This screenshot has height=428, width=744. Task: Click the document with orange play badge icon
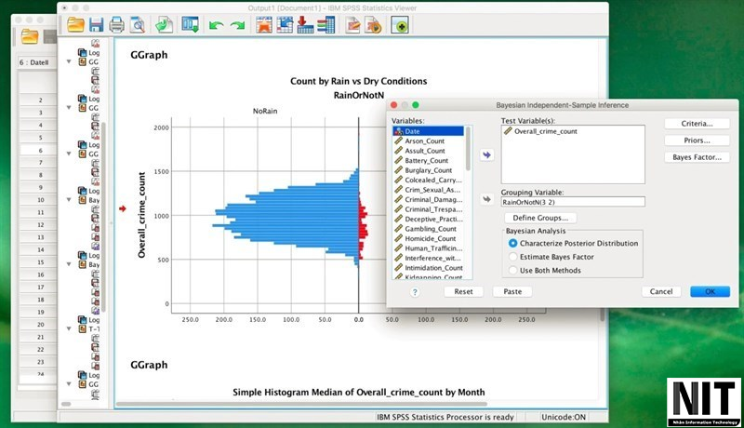tap(374, 25)
